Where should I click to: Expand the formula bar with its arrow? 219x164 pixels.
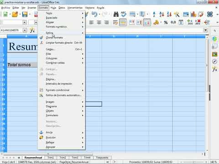tap(206, 30)
